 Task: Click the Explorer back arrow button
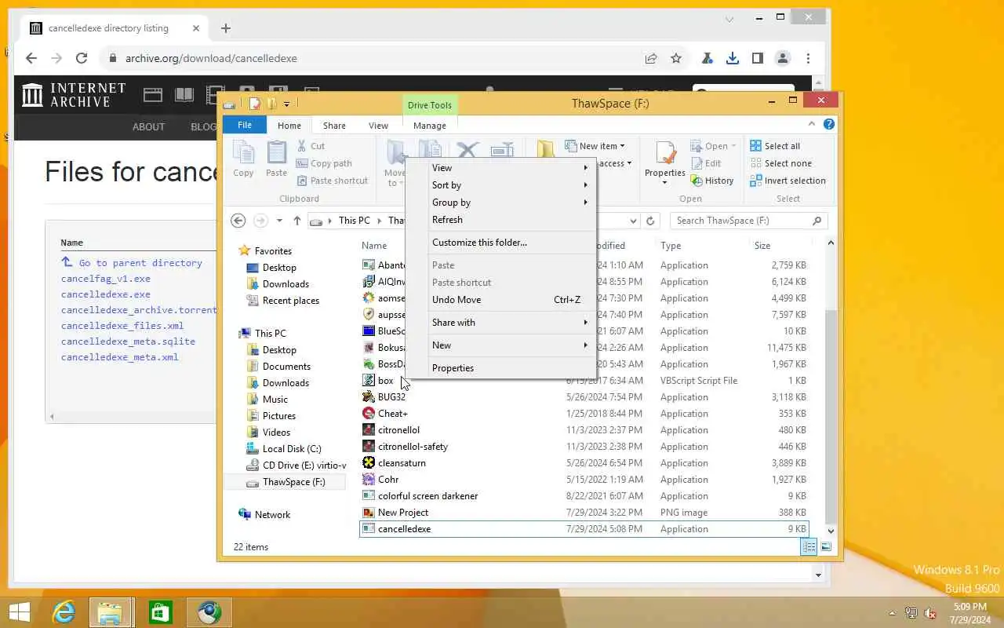pos(238,221)
